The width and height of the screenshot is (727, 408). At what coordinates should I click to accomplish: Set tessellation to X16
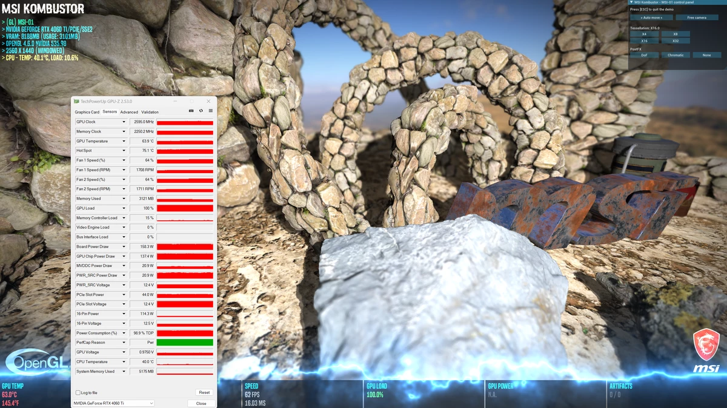point(645,41)
